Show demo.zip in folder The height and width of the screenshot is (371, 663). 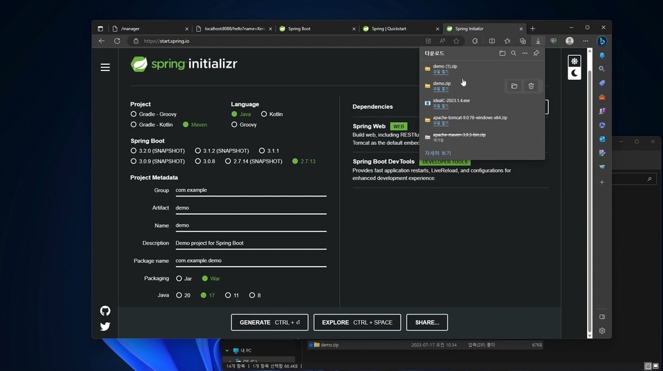click(x=514, y=86)
